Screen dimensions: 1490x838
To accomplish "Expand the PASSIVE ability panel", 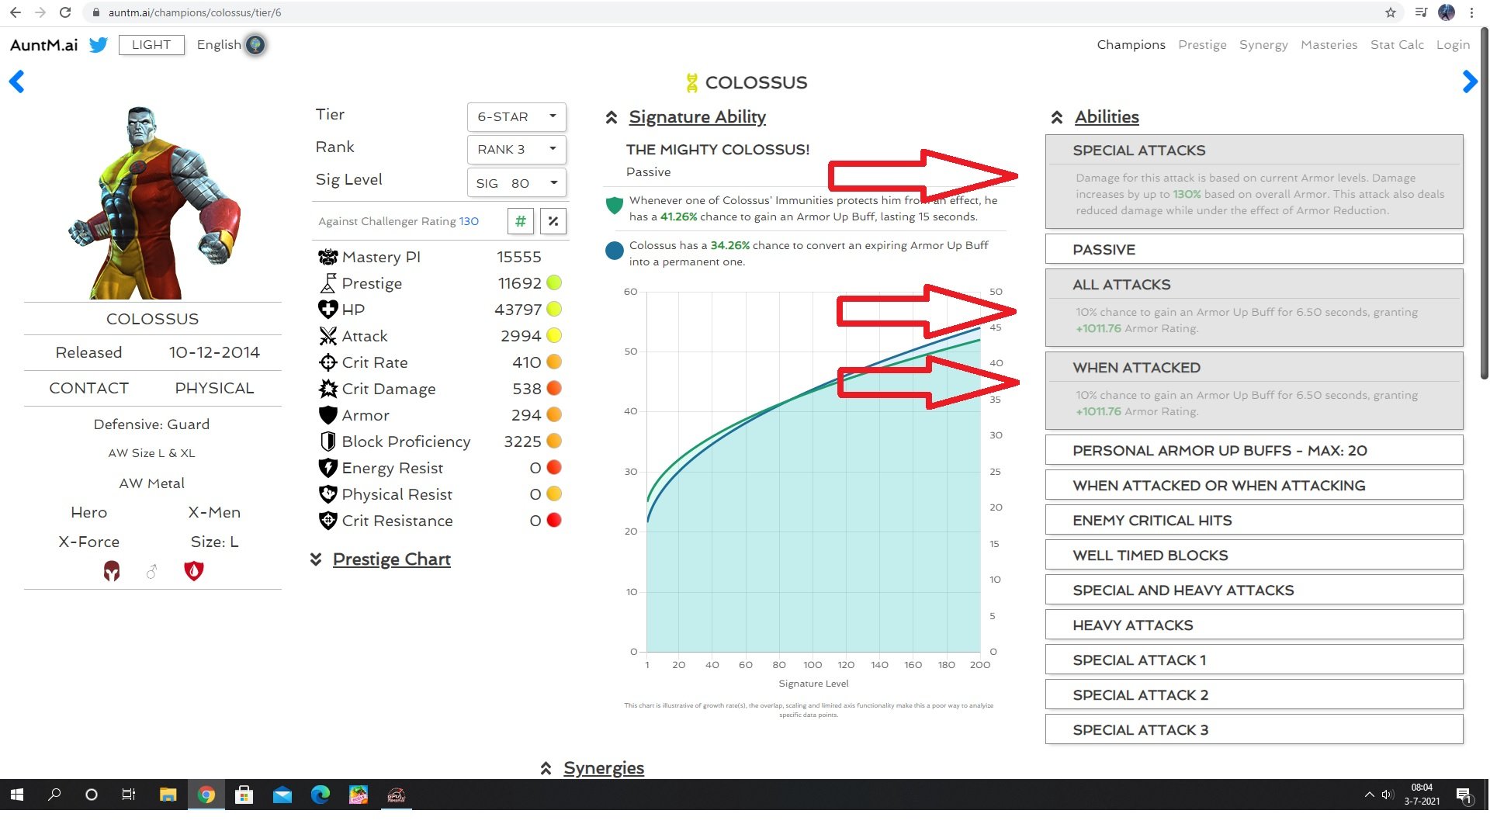I will click(x=1254, y=250).
